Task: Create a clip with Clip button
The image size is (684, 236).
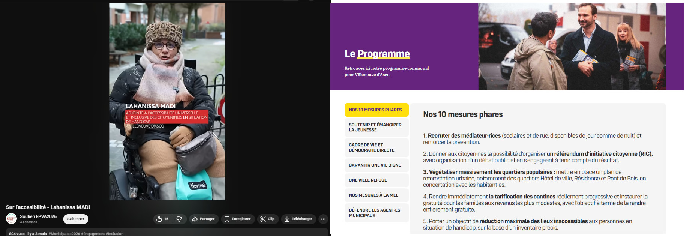Action: point(267,219)
